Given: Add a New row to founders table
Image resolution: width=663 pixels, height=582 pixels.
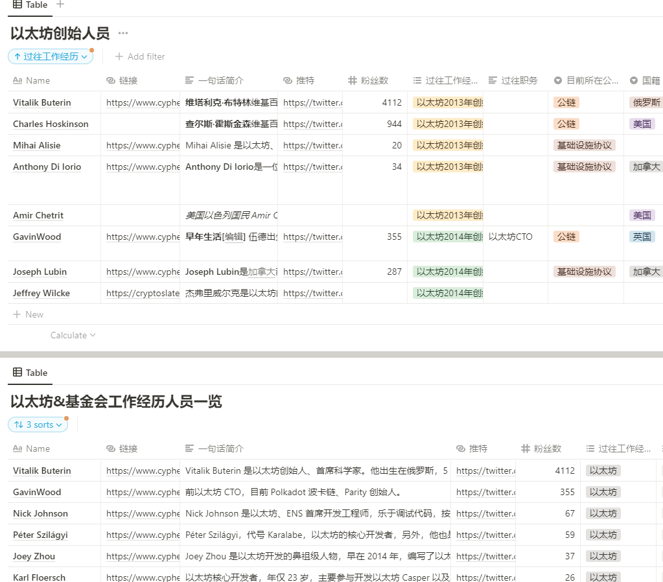Looking at the screenshot, I should pos(28,314).
